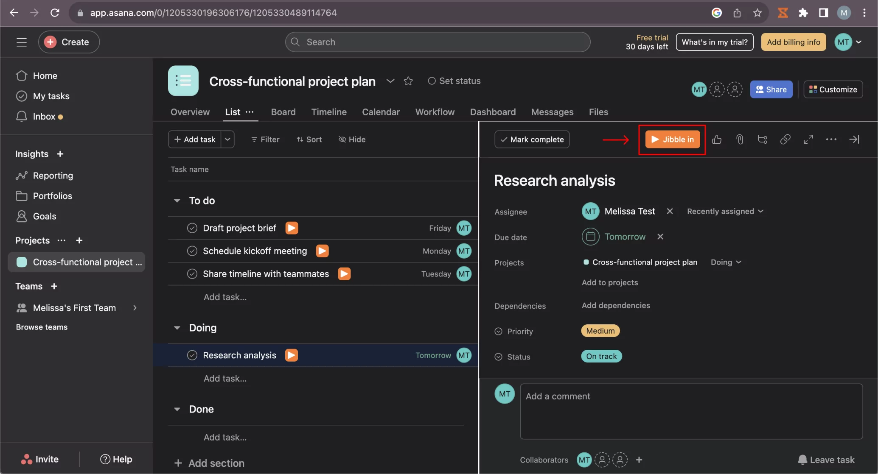Mark Draft project brief as complete

coord(192,228)
